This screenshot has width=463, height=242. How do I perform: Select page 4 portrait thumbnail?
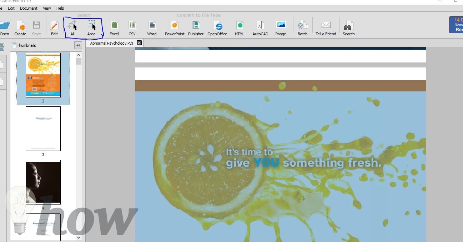pyautogui.click(x=43, y=182)
